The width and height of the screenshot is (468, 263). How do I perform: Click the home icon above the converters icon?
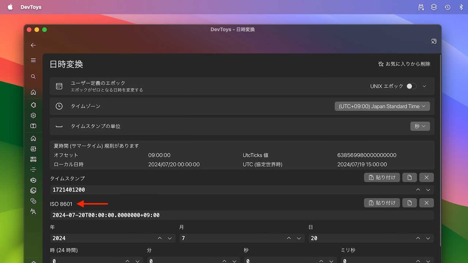[x=33, y=138]
